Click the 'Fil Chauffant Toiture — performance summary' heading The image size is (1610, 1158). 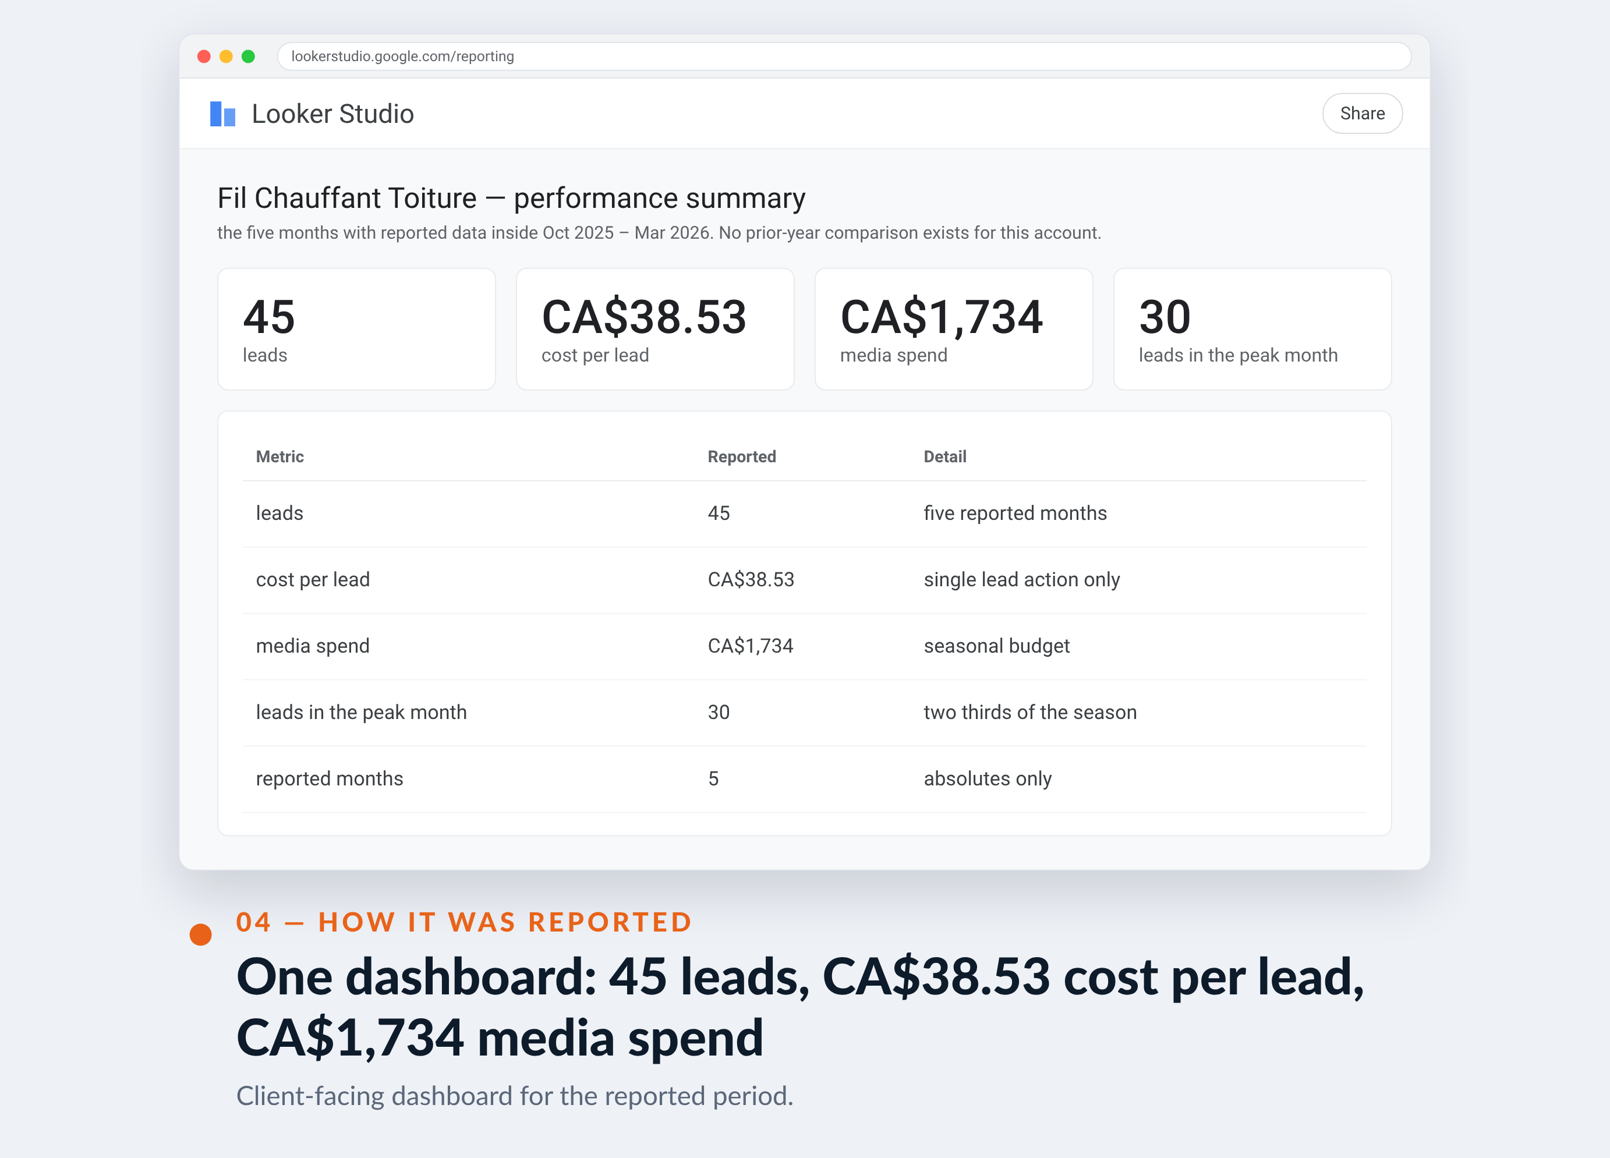[x=511, y=198]
